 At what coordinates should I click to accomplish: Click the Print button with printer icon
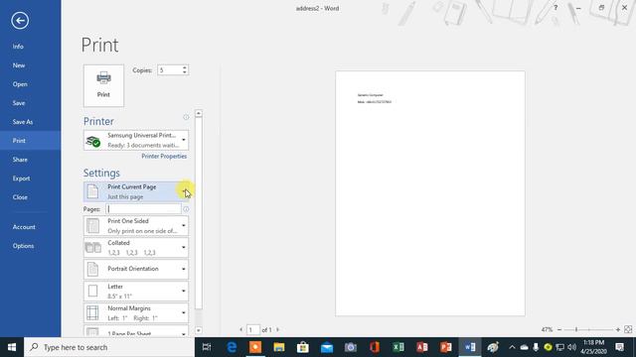(103, 85)
